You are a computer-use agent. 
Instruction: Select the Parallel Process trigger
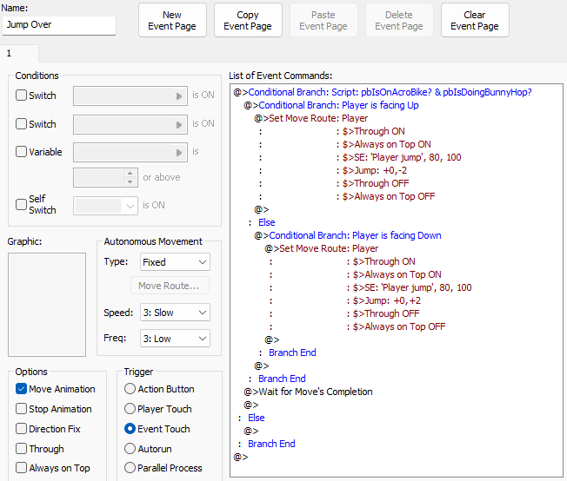(130, 468)
